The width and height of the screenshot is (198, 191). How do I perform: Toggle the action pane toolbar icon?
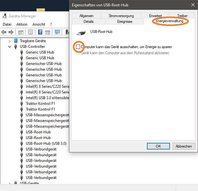pos(48,32)
